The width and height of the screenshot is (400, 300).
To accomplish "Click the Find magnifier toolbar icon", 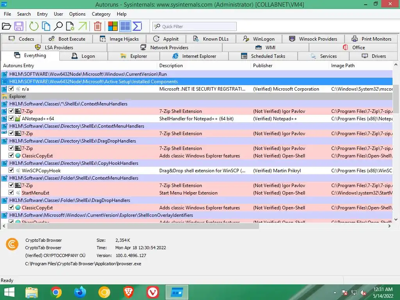I will tap(58, 26).
